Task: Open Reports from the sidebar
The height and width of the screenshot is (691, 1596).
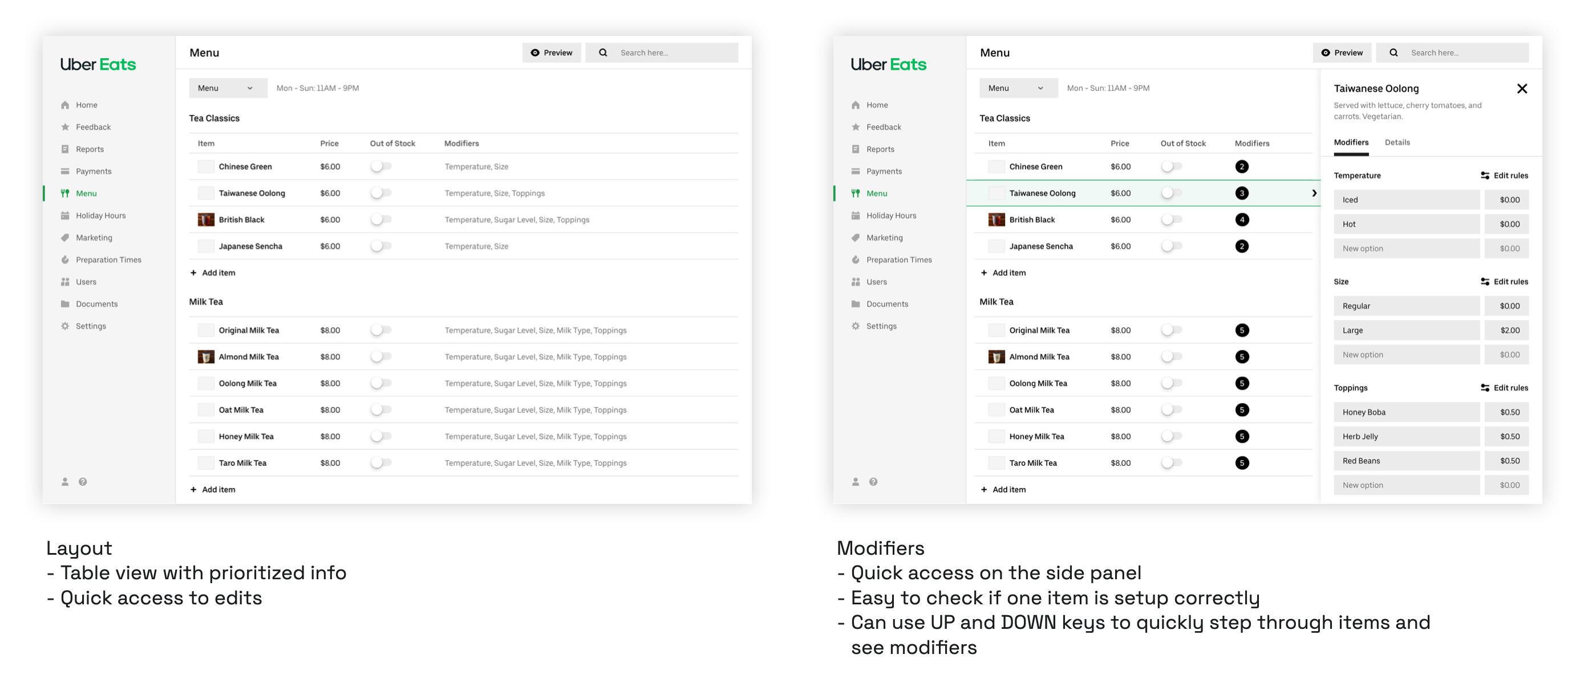Action: 90,149
